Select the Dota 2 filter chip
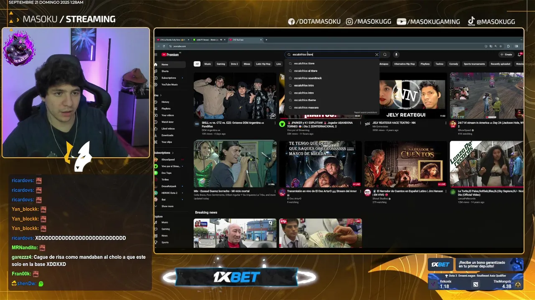The image size is (535, 300). 234,64
